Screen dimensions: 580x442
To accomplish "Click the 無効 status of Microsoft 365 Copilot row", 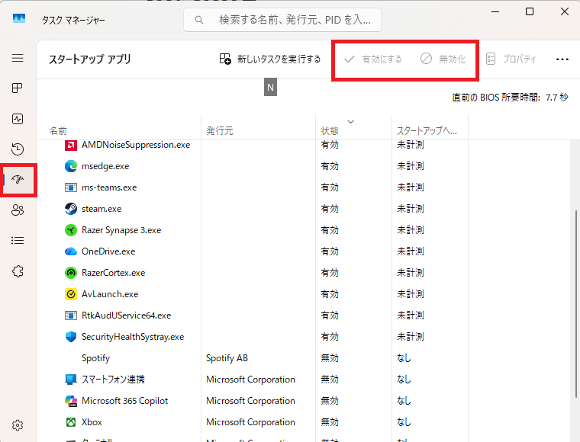I will pos(330,401).
